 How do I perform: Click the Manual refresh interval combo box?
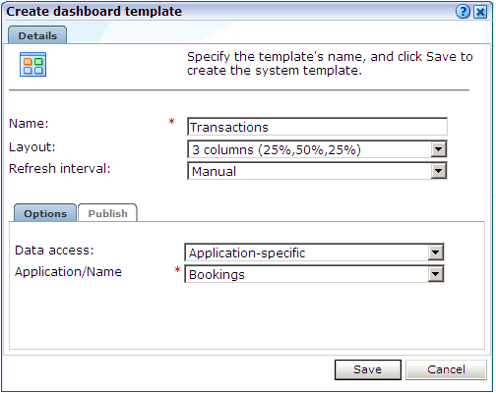click(317, 171)
